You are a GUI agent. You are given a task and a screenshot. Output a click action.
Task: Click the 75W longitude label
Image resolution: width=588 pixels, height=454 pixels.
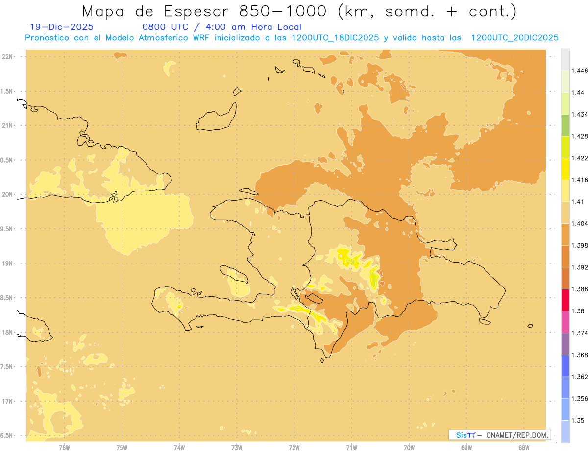pyautogui.click(x=122, y=448)
